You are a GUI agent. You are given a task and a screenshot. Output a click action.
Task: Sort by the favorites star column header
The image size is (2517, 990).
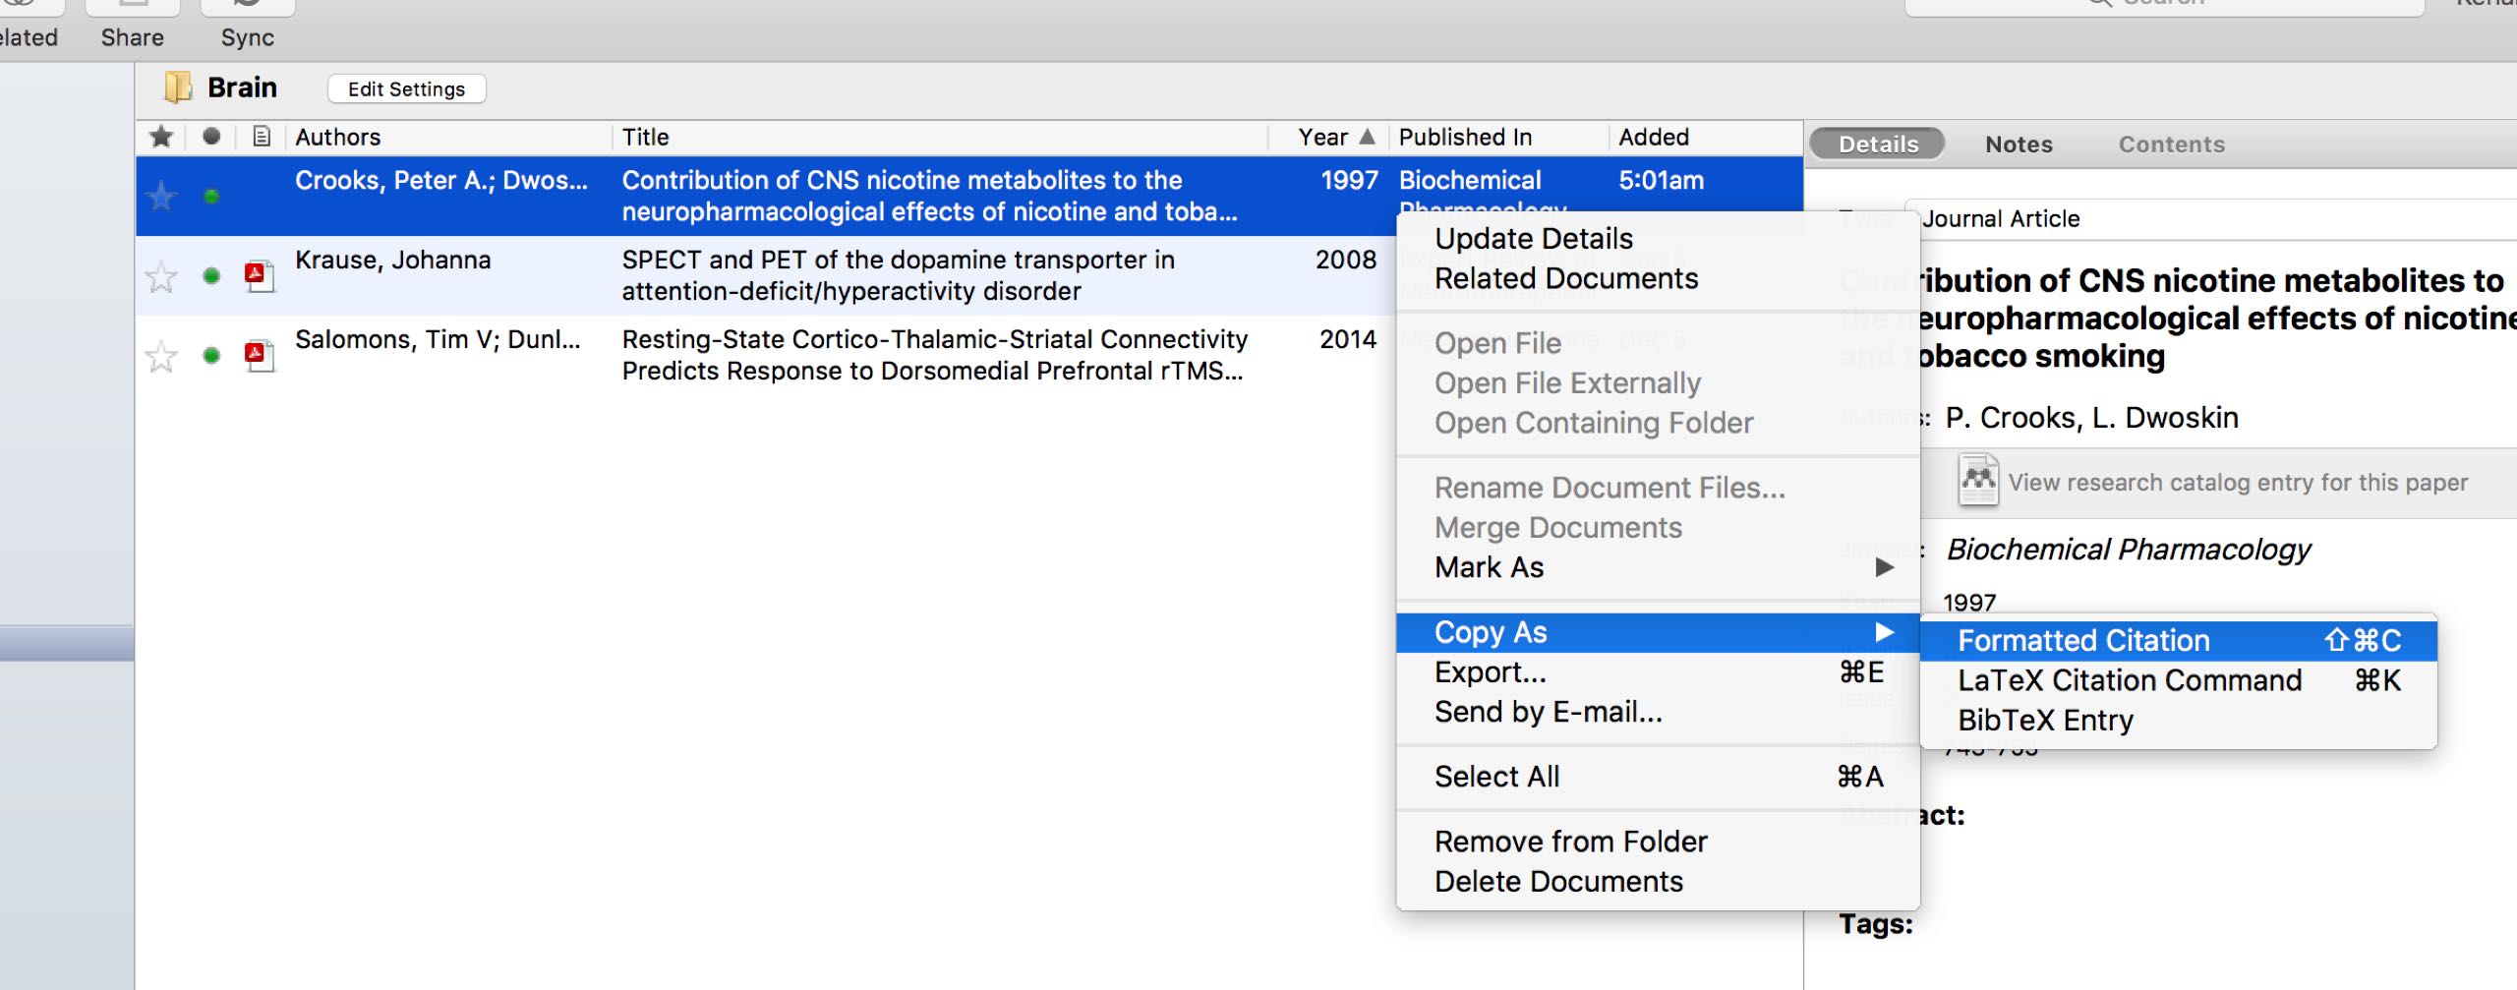tap(161, 137)
